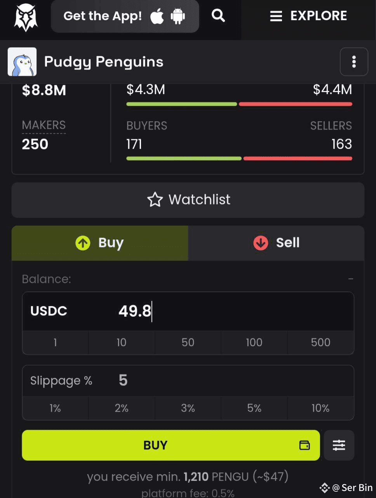
Task: Set slippage to 1% preset
Action: [55, 408]
